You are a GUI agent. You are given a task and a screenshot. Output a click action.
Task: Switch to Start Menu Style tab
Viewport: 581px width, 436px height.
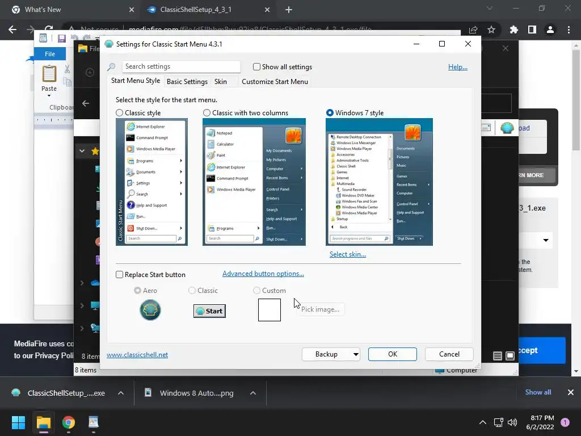136,81
